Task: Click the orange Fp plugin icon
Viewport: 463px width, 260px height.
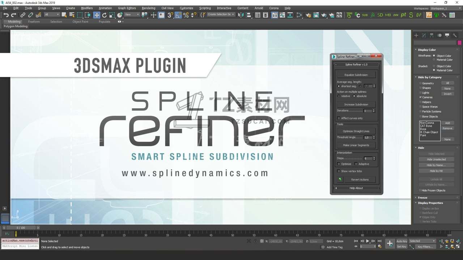Action: (429, 15)
